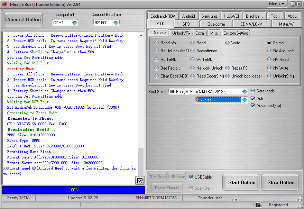Switch to the MTK tab
Screen dimensions: 304x209
point(160,24)
